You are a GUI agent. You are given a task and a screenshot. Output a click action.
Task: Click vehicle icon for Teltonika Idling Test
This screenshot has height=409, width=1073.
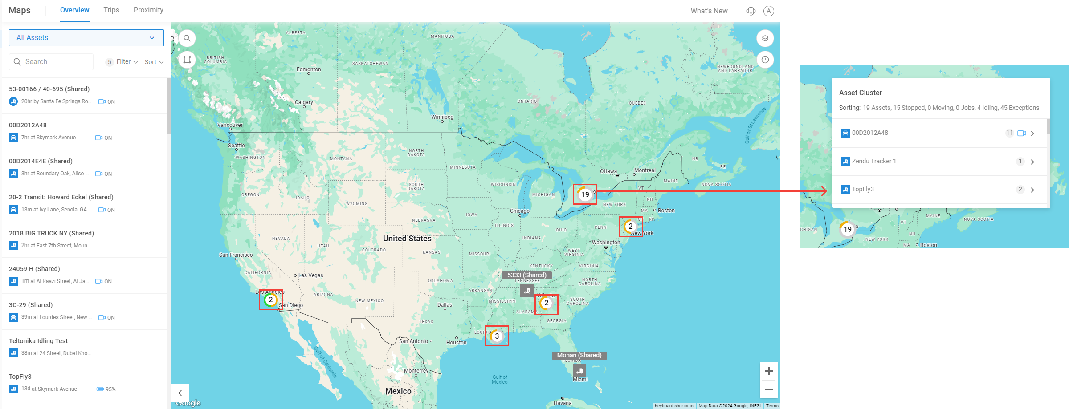click(x=13, y=353)
